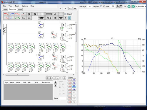The height and width of the screenshot is (110, 147).
Task: Add an inductor coil component
Action: (41, 18)
